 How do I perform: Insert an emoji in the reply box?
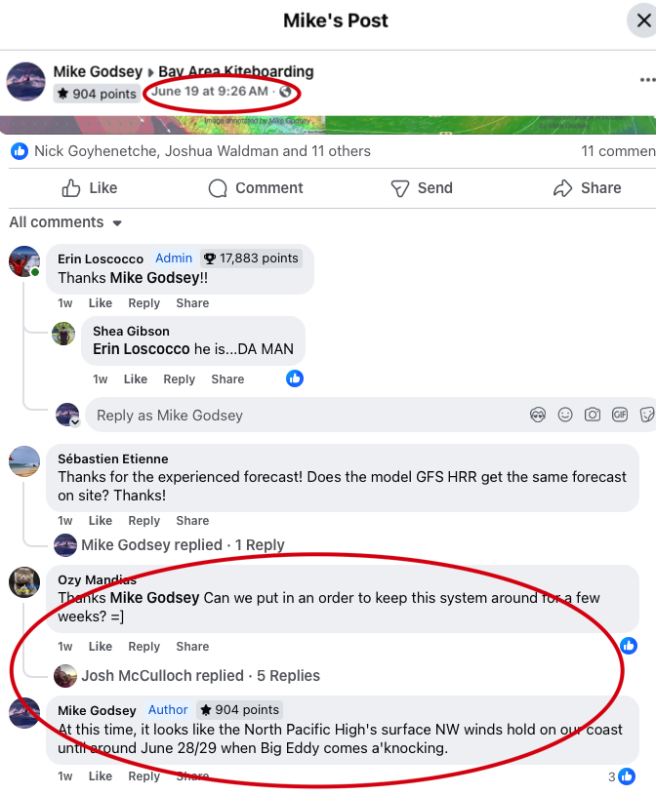(565, 416)
